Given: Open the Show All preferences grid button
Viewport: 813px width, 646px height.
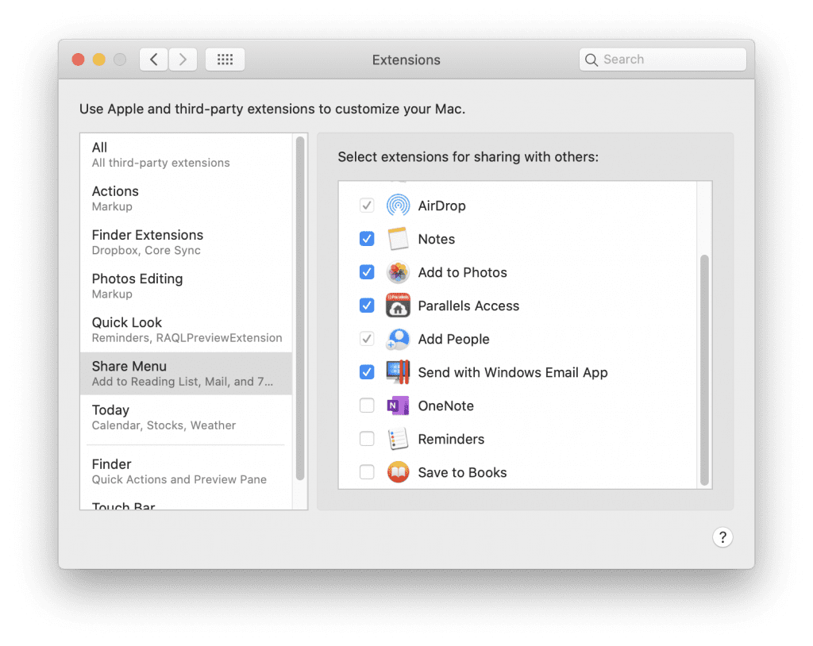Looking at the screenshot, I should 225,59.
